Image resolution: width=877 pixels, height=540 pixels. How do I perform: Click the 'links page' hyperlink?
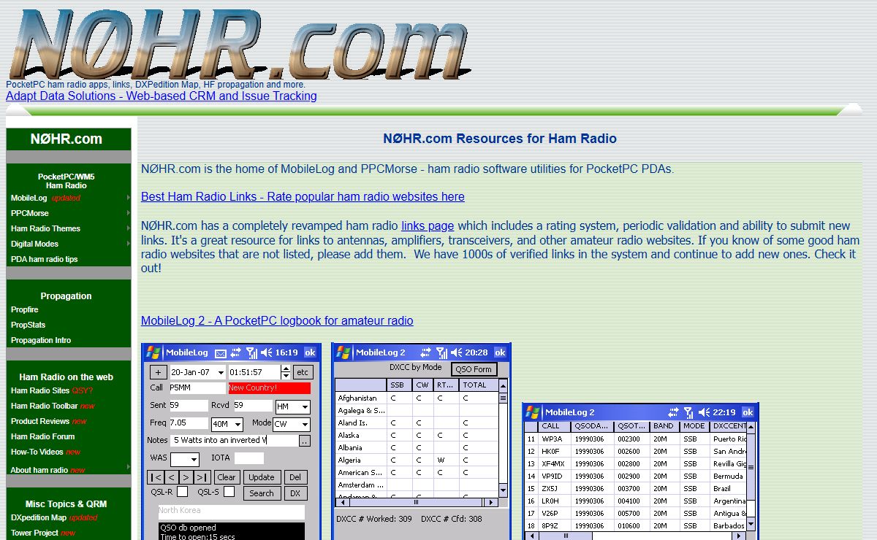pyautogui.click(x=428, y=225)
